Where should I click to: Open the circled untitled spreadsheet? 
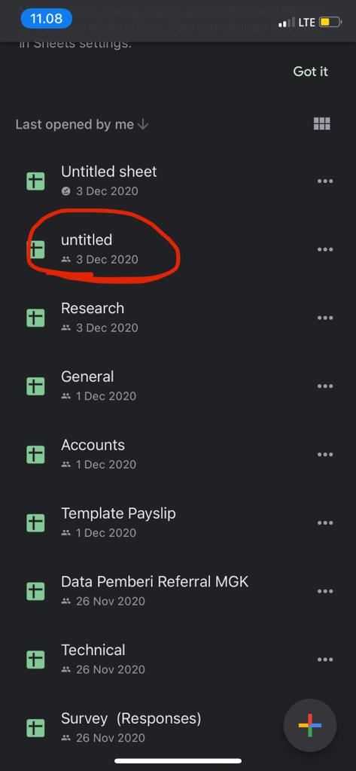click(x=178, y=249)
